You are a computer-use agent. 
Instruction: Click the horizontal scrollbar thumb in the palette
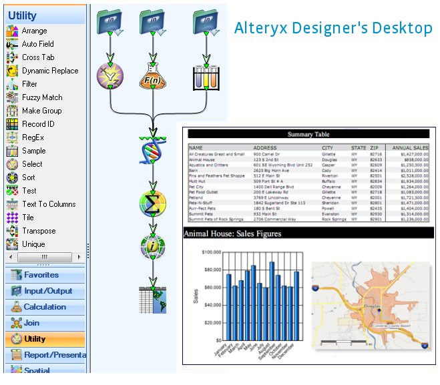tap(44, 257)
